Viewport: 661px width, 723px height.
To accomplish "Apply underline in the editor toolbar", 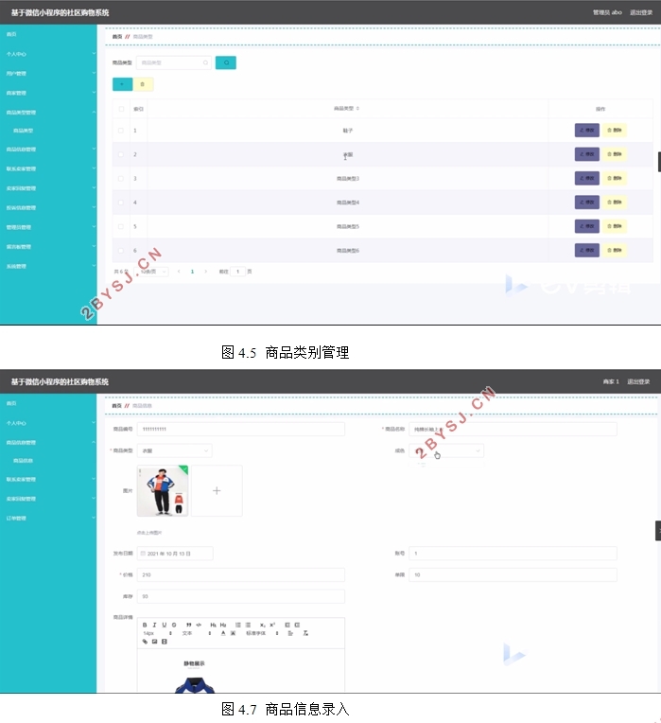I will pos(164,625).
